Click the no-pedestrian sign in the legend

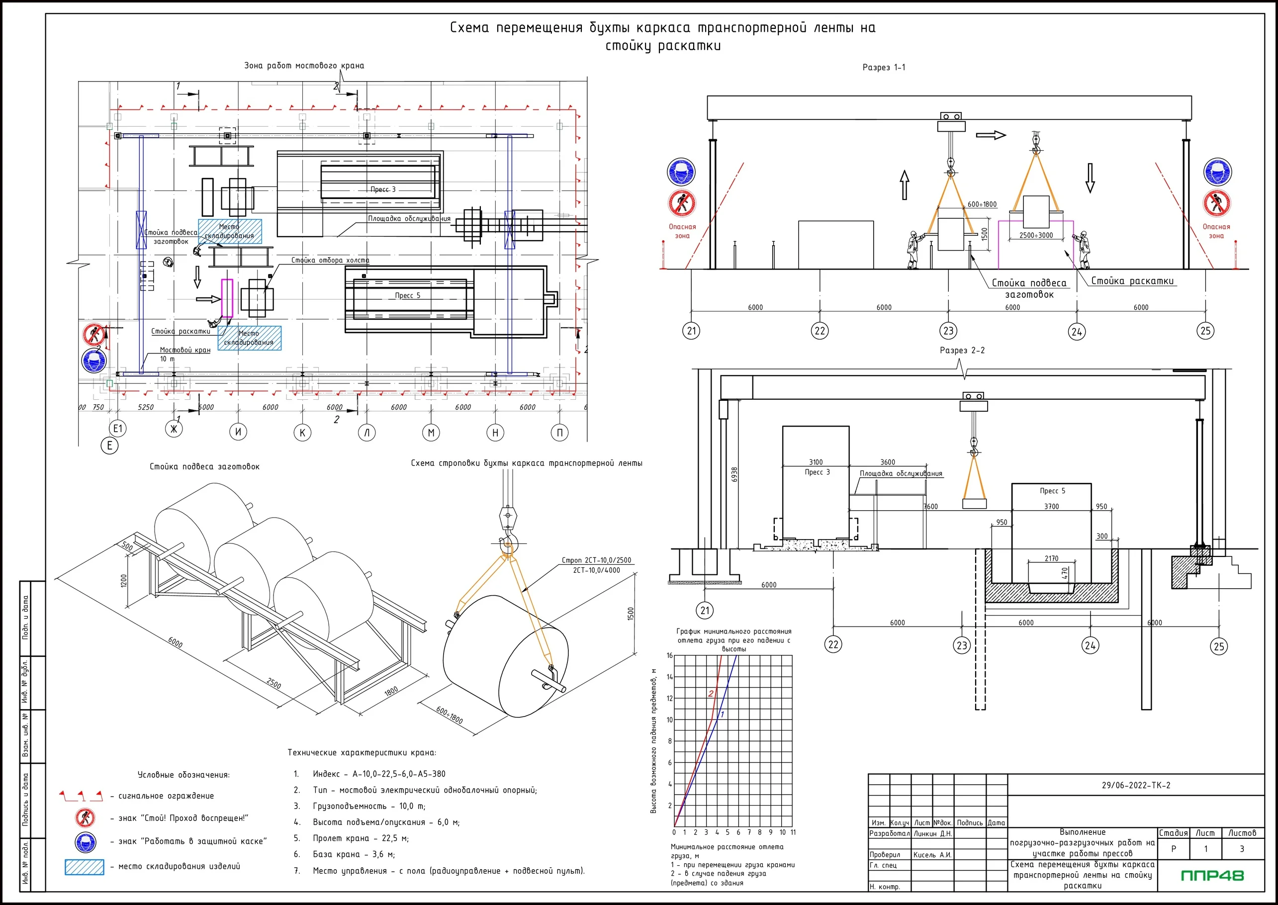click(85, 817)
